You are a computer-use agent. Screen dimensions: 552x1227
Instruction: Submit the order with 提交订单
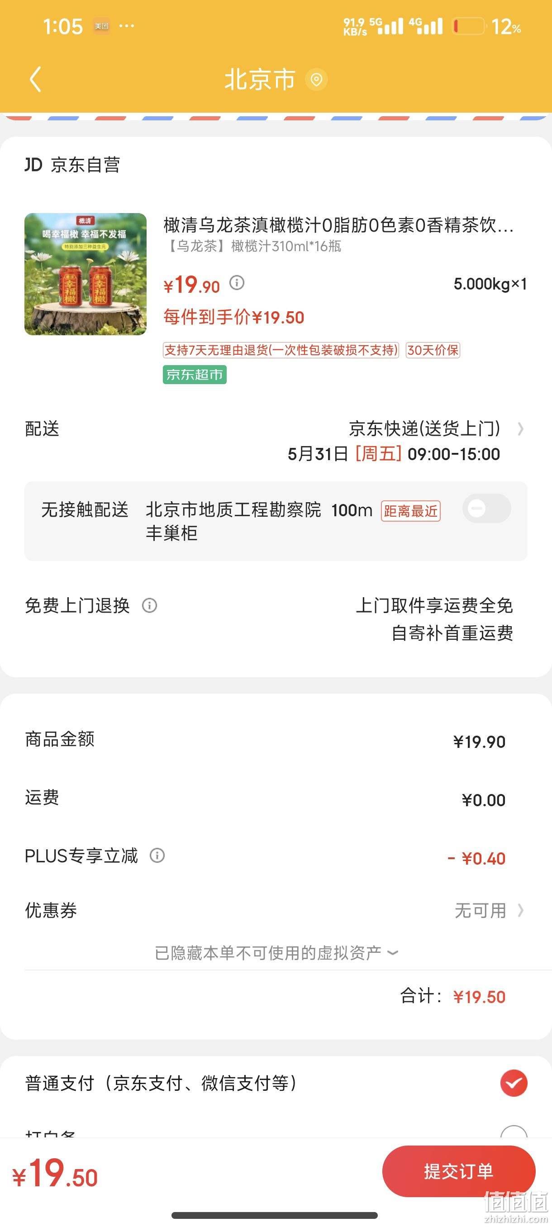point(459,1171)
